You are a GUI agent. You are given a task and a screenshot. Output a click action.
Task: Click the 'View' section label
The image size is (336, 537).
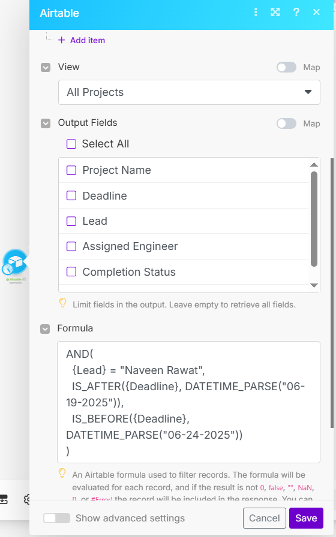pos(68,67)
